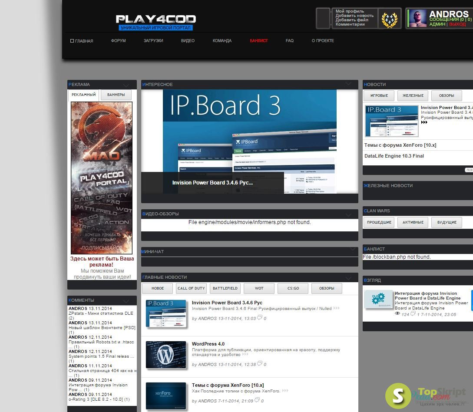Image resolution: width=473 pixels, height=412 pixels.
Task: Switch to the БАННЕРЫ tab
Action: [x=116, y=95]
